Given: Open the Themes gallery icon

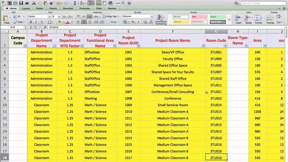Looking at the screenshot, I should pyautogui.click(x=270, y=19).
